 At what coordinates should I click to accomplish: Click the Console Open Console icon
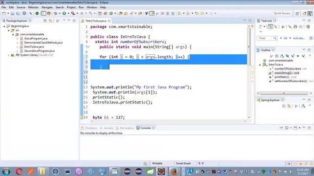[x=295, y=128]
